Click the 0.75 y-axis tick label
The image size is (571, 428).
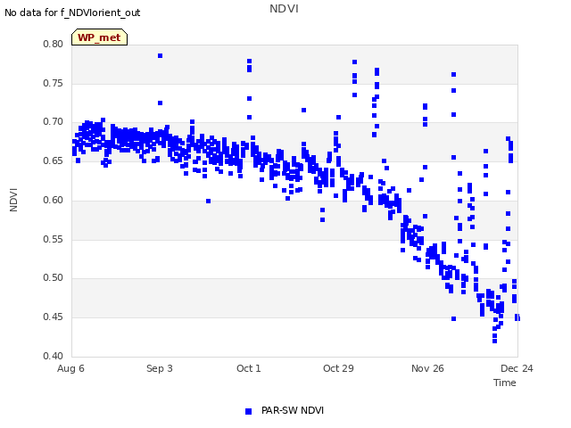coord(54,83)
